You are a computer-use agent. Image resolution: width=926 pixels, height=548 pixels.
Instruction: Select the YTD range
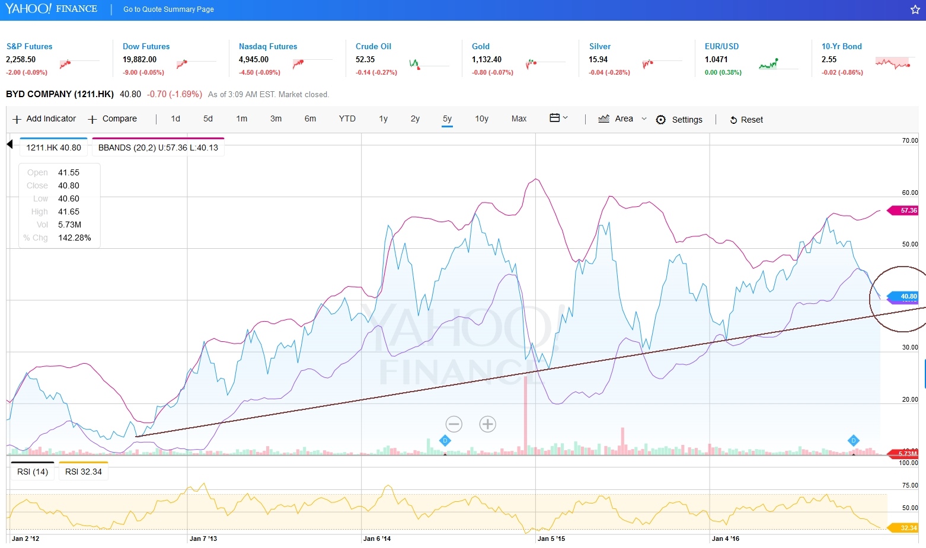(347, 118)
